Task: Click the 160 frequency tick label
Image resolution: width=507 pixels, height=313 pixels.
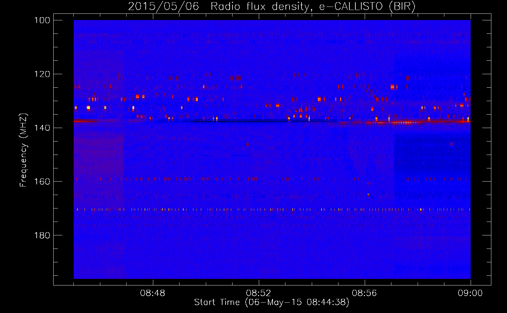Action: click(x=42, y=182)
